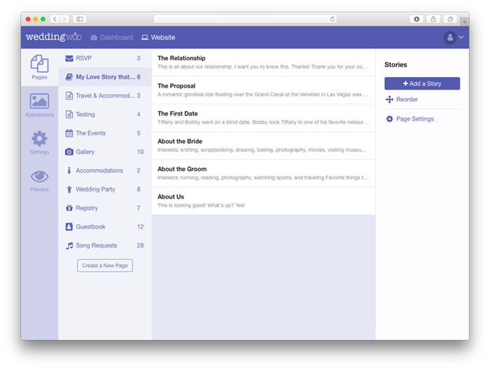
Task: Open About the Bride story title
Action: coord(180,142)
